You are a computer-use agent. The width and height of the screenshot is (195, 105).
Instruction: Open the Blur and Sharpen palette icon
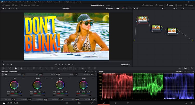click(76, 68)
